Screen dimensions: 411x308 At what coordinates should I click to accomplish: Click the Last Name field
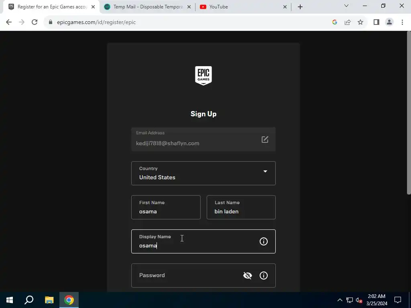(241, 207)
